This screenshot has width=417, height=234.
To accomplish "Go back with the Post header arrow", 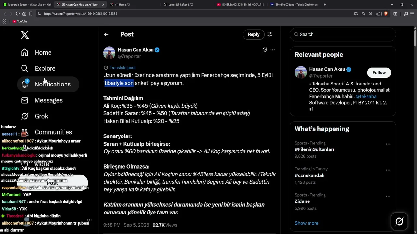I will coord(106,34).
